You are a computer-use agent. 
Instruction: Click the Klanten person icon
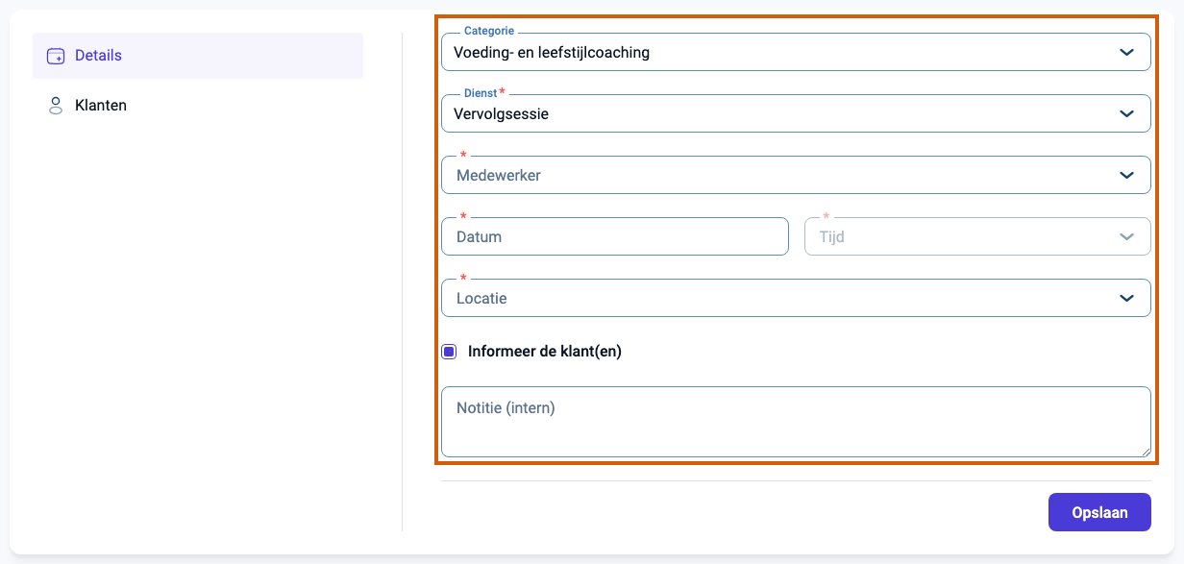click(x=56, y=105)
